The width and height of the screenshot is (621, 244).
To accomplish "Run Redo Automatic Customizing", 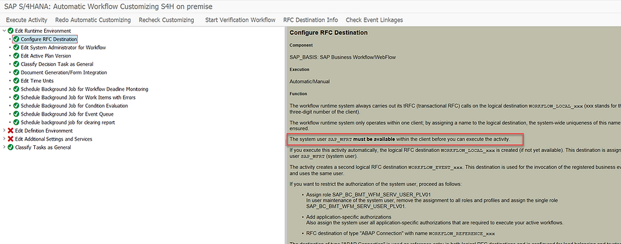I will point(93,20).
